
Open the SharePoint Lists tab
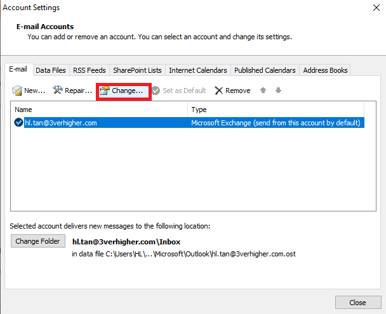click(137, 70)
